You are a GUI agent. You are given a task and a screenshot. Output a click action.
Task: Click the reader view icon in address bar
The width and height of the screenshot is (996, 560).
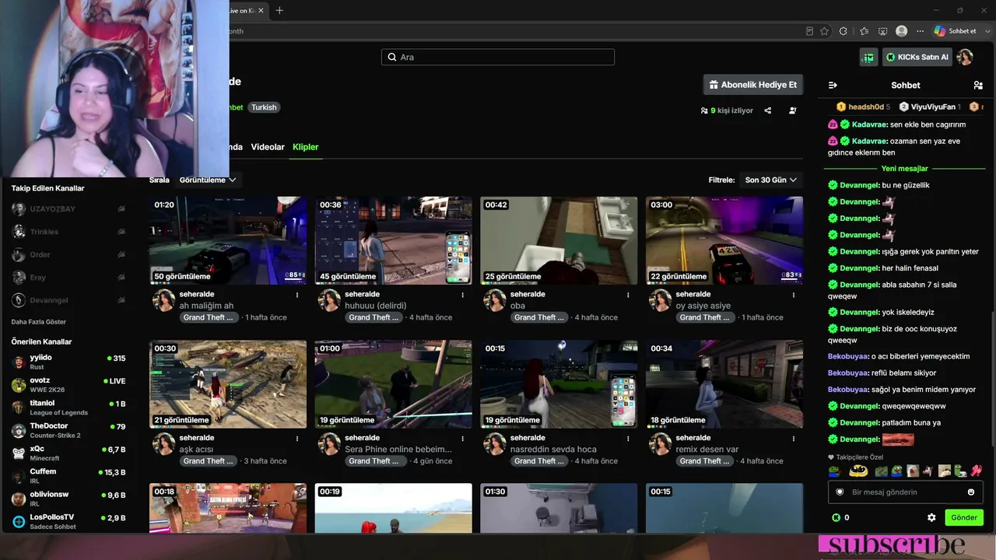pos(809,31)
